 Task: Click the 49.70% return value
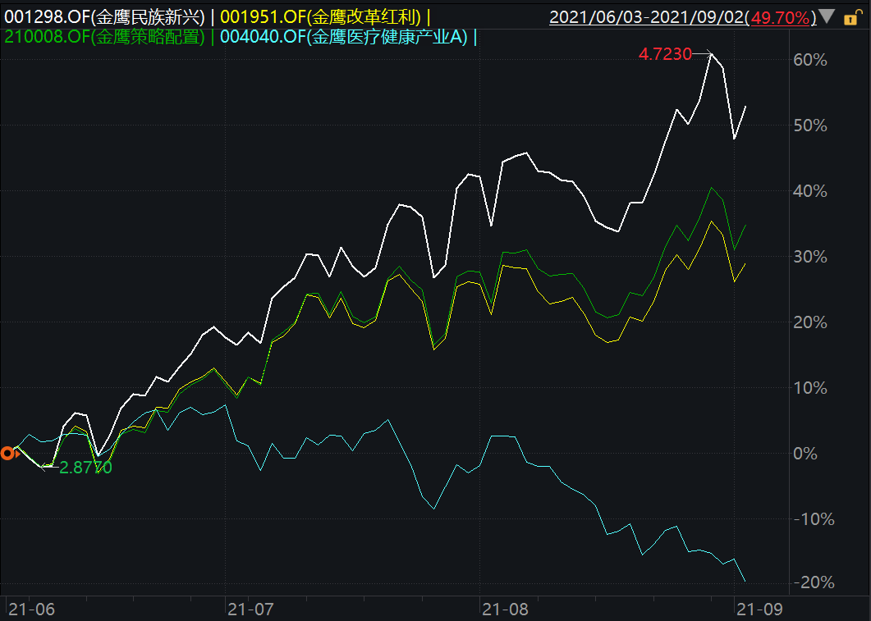coord(780,18)
